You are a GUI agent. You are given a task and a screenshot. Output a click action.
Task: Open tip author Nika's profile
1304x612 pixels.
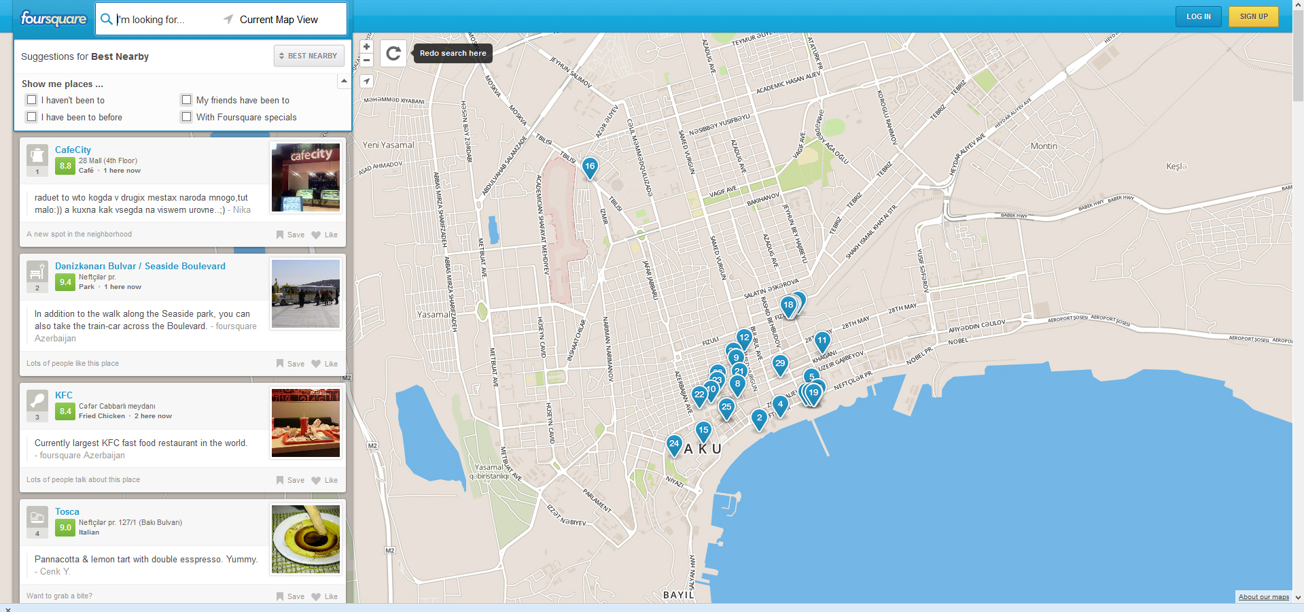click(242, 210)
